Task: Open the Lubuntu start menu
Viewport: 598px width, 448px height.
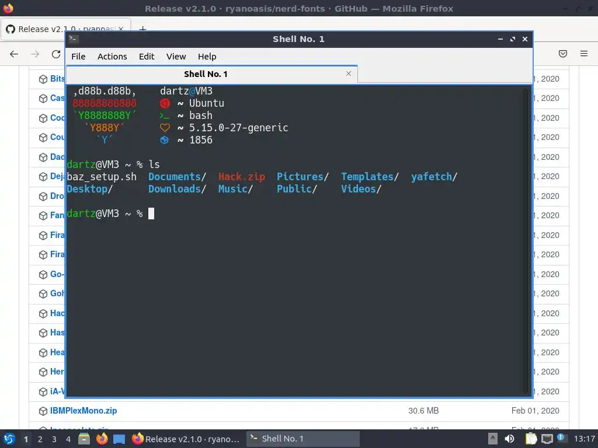Action: 9,439
